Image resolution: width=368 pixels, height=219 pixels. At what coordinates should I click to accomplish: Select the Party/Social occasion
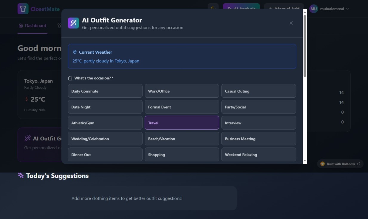coord(259,107)
